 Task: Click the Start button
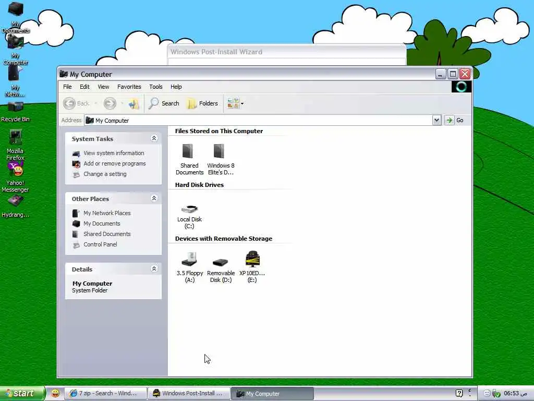click(22, 393)
